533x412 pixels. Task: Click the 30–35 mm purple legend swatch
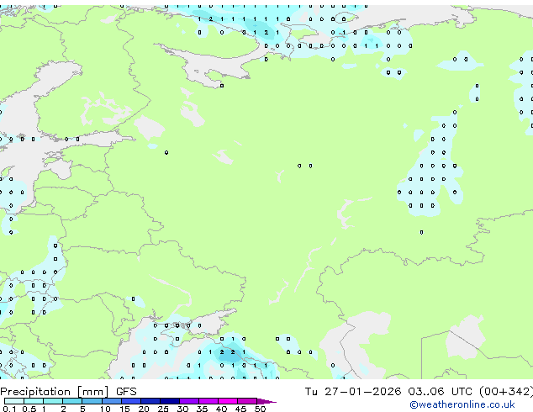188,401
